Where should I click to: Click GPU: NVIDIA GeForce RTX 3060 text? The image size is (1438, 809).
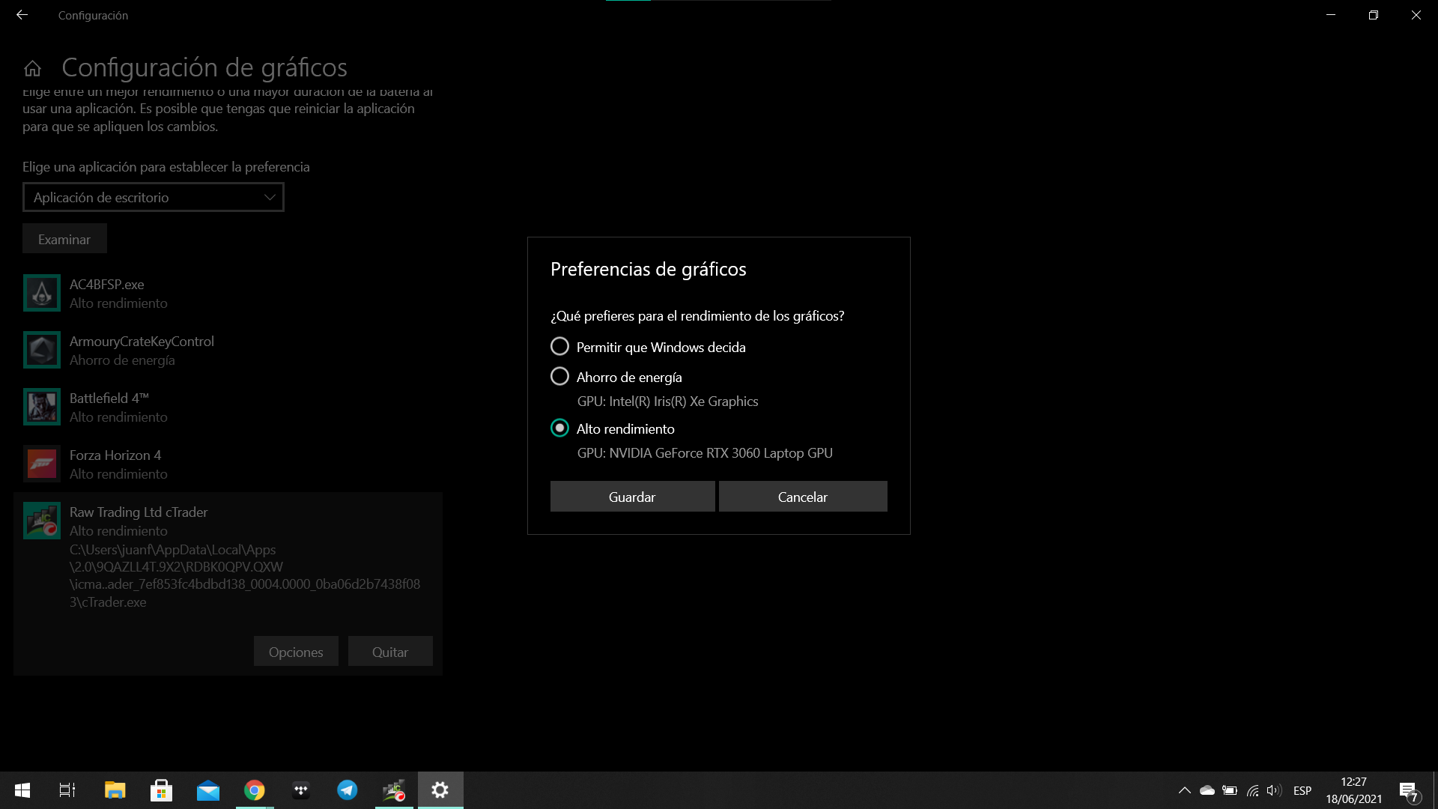[x=705, y=452]
